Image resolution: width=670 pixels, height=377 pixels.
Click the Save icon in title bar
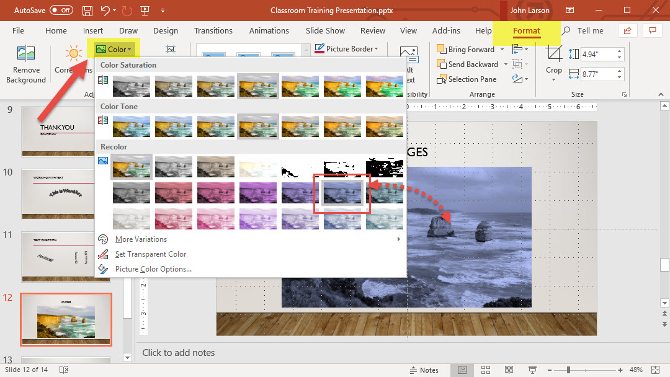(87, 11)
